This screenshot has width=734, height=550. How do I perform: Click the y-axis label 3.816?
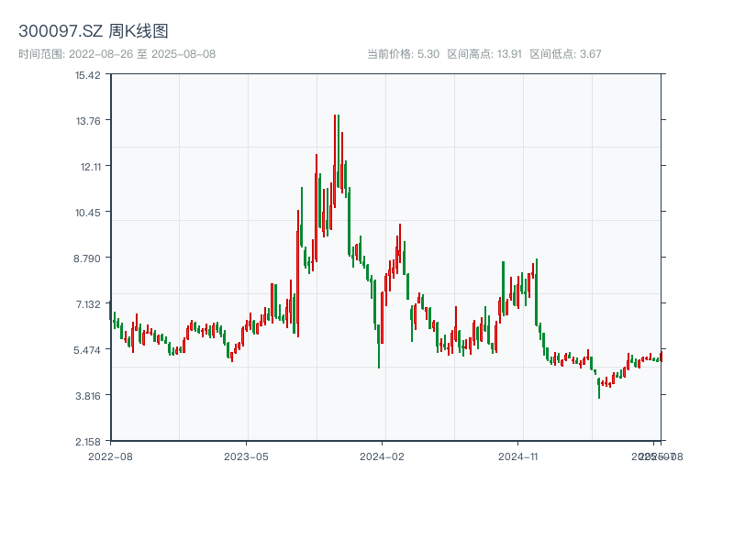(x=88, y=396)
